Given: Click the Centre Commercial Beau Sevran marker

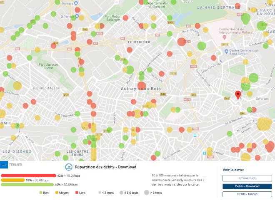Looking at the screenshot, I should tap(226, 51).
